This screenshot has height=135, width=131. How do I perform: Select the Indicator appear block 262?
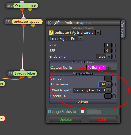click(27, 22)
